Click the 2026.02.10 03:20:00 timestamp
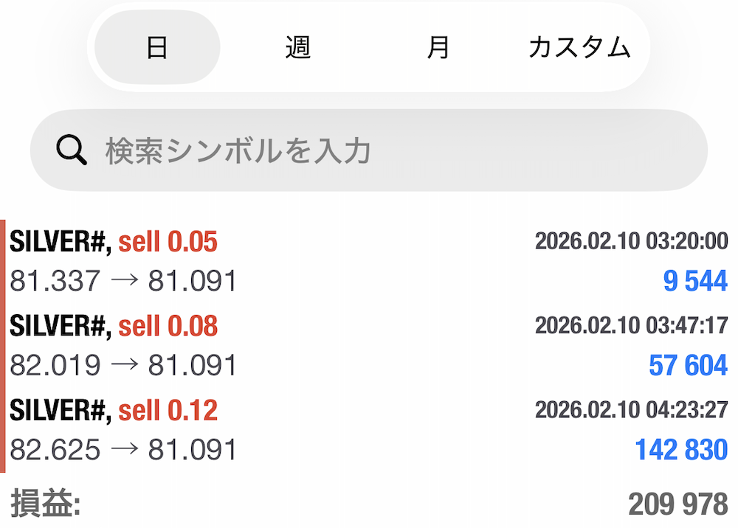Image resolution: width=738 pixels, height=528 pixels. [x=631, y=241]
